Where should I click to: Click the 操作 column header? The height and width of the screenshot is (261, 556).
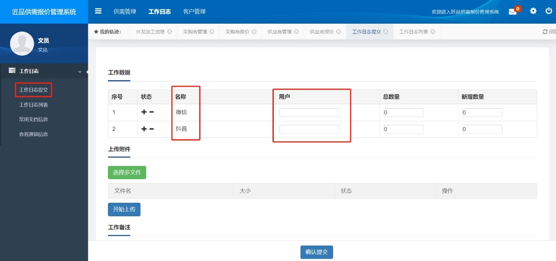448,191
